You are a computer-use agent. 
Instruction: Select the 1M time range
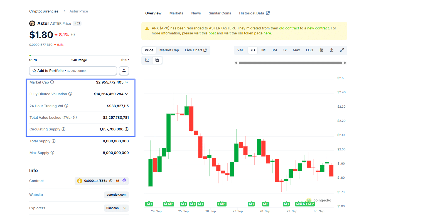click(x=263, y=50)
